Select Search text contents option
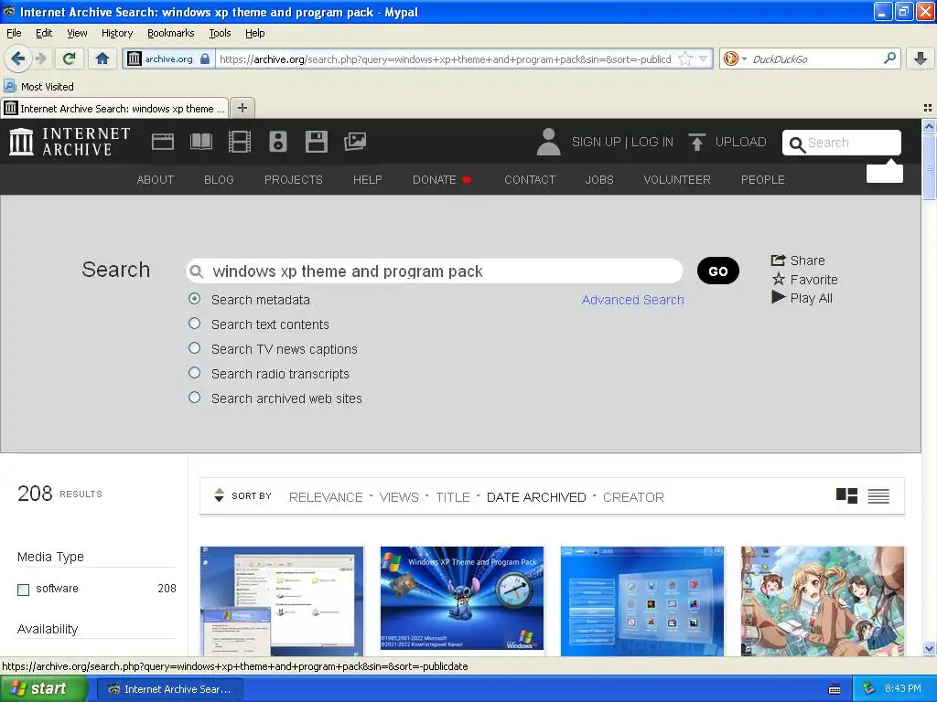Screen dimensions: 937x702 point(194,323)
